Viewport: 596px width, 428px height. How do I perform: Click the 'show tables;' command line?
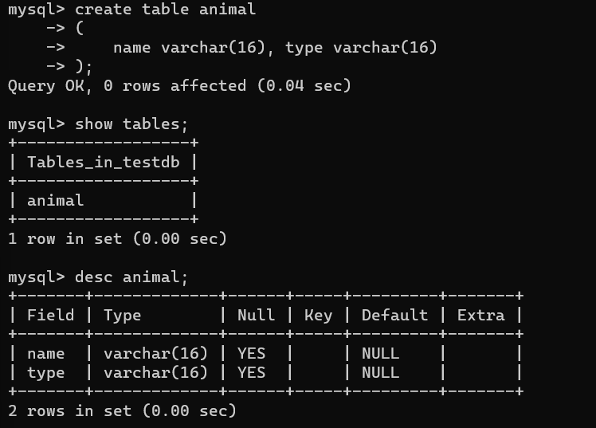point(98,124)
